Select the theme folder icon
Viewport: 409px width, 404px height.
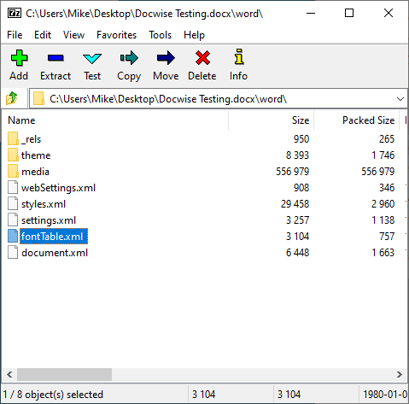click(x=13, y=155)
